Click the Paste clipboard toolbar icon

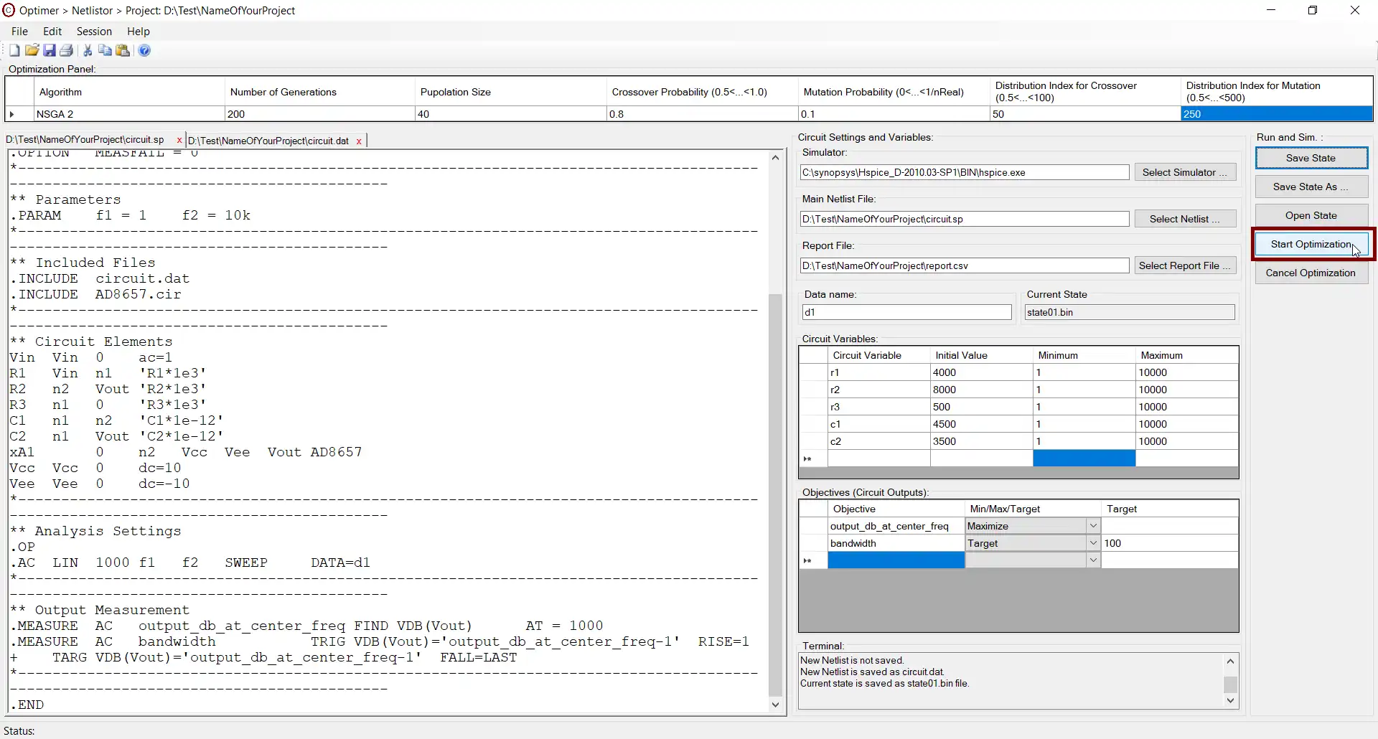[x=123, y=50]
